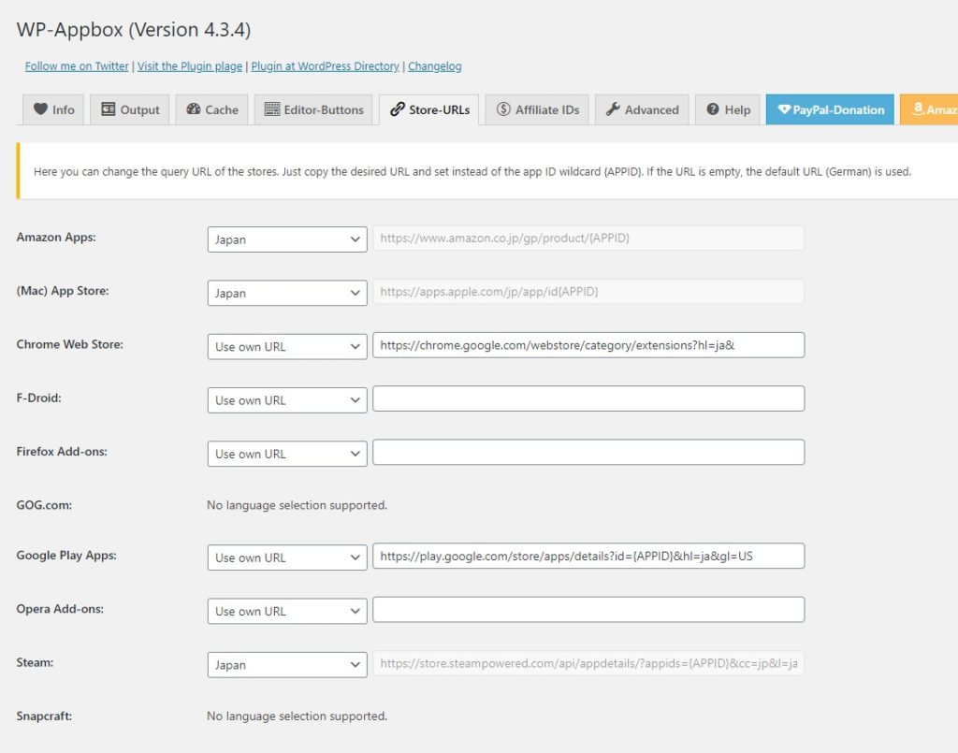958x753 pixels.
Task: Click the disabled Steam URL field
Action: pyautogui.click(x=588, y=663)
